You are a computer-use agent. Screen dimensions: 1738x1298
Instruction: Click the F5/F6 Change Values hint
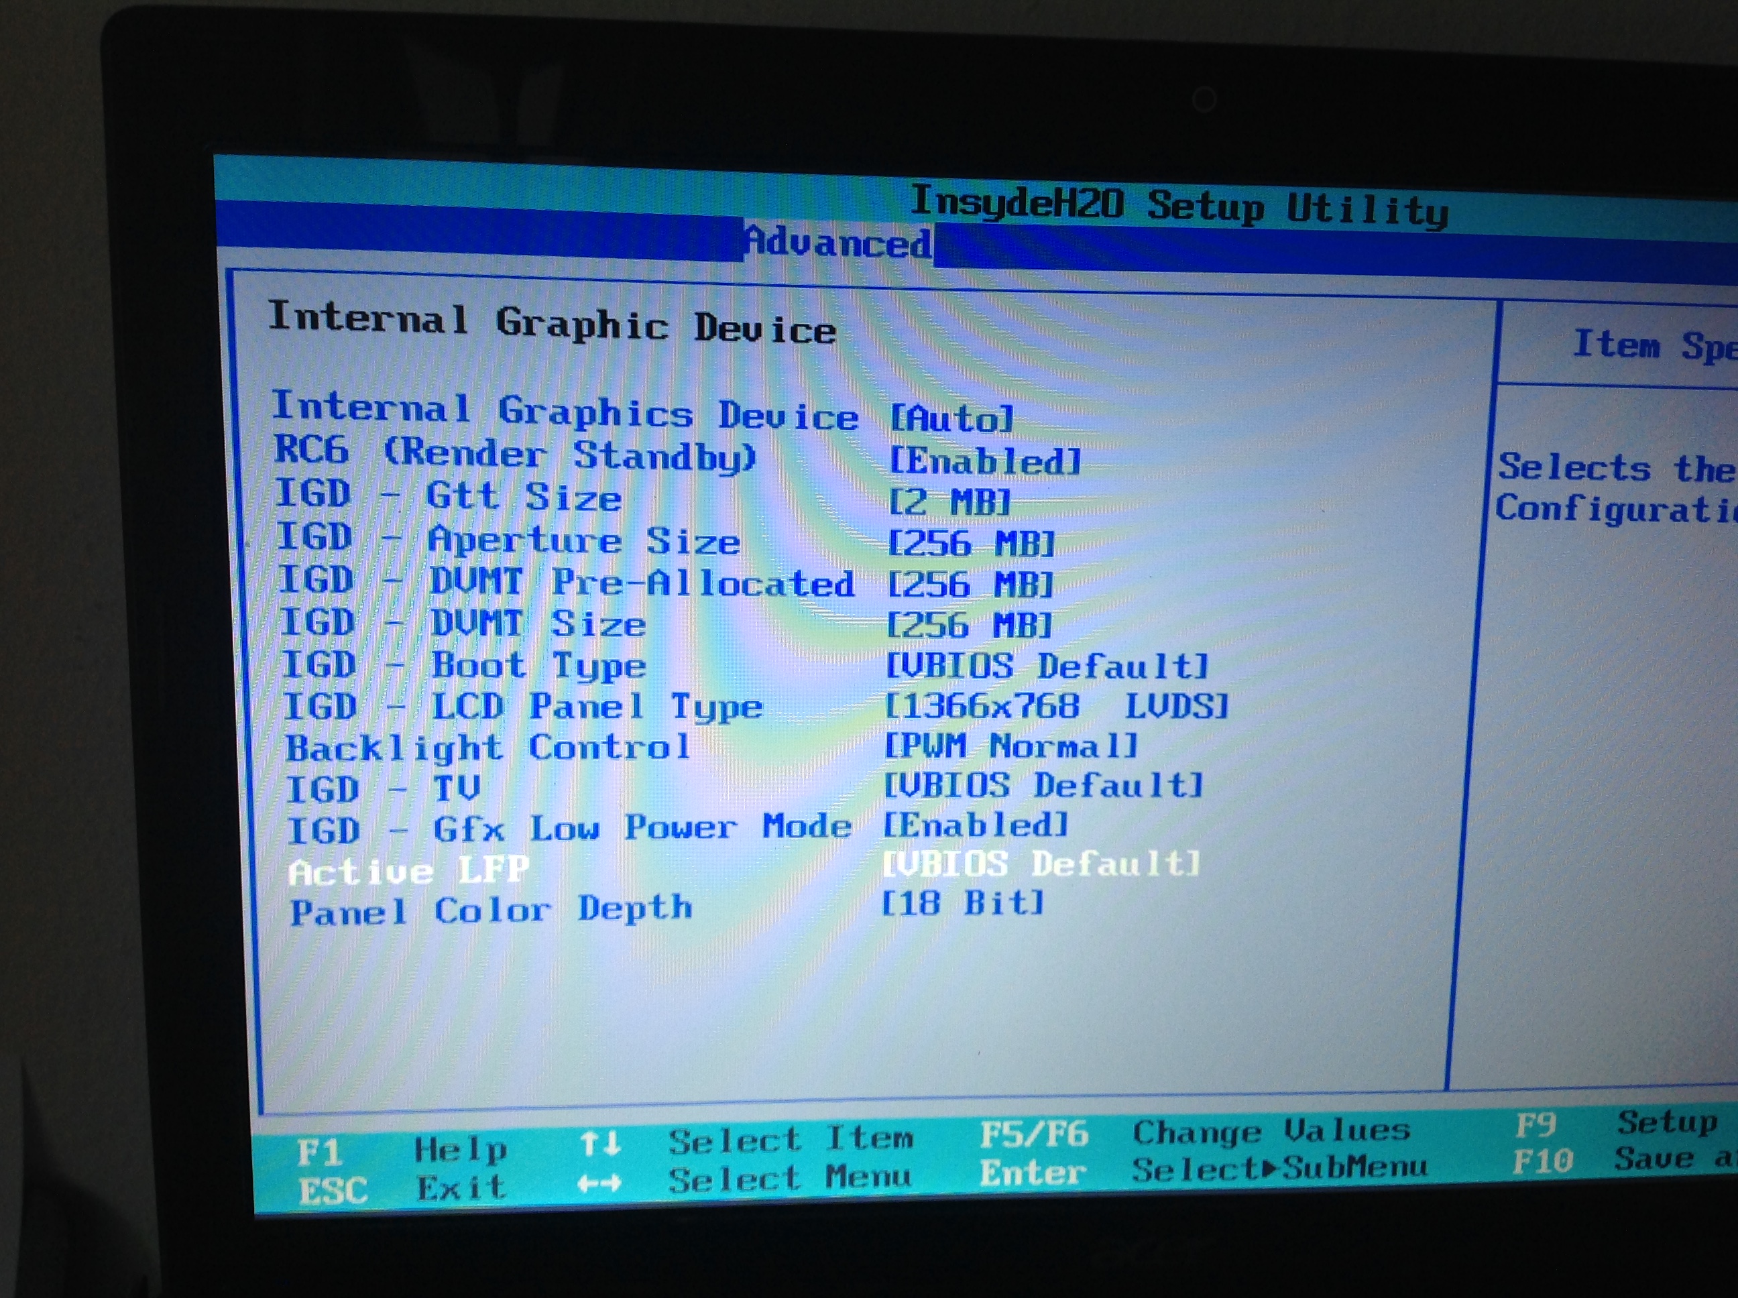coord(1033,1134)
